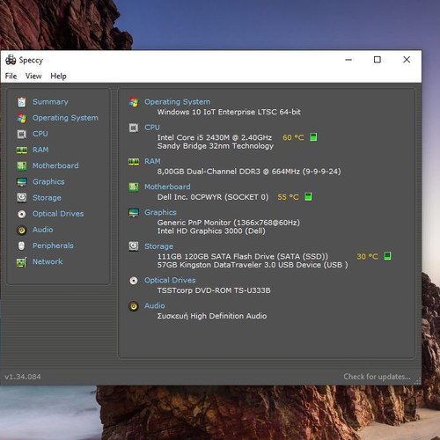
Task: Click the Motherboard icon in main panel
Action: (x=134, y=187)
